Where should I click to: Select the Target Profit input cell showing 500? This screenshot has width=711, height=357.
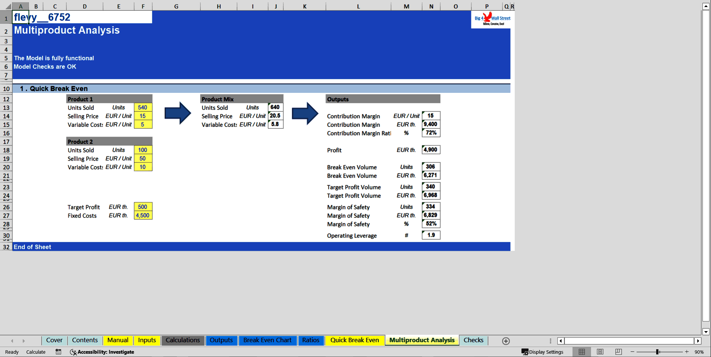143,207
